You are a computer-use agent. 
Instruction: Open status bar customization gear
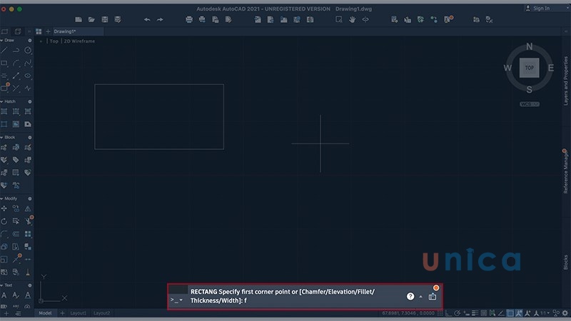pyautogui.click(x=565, y=313)
